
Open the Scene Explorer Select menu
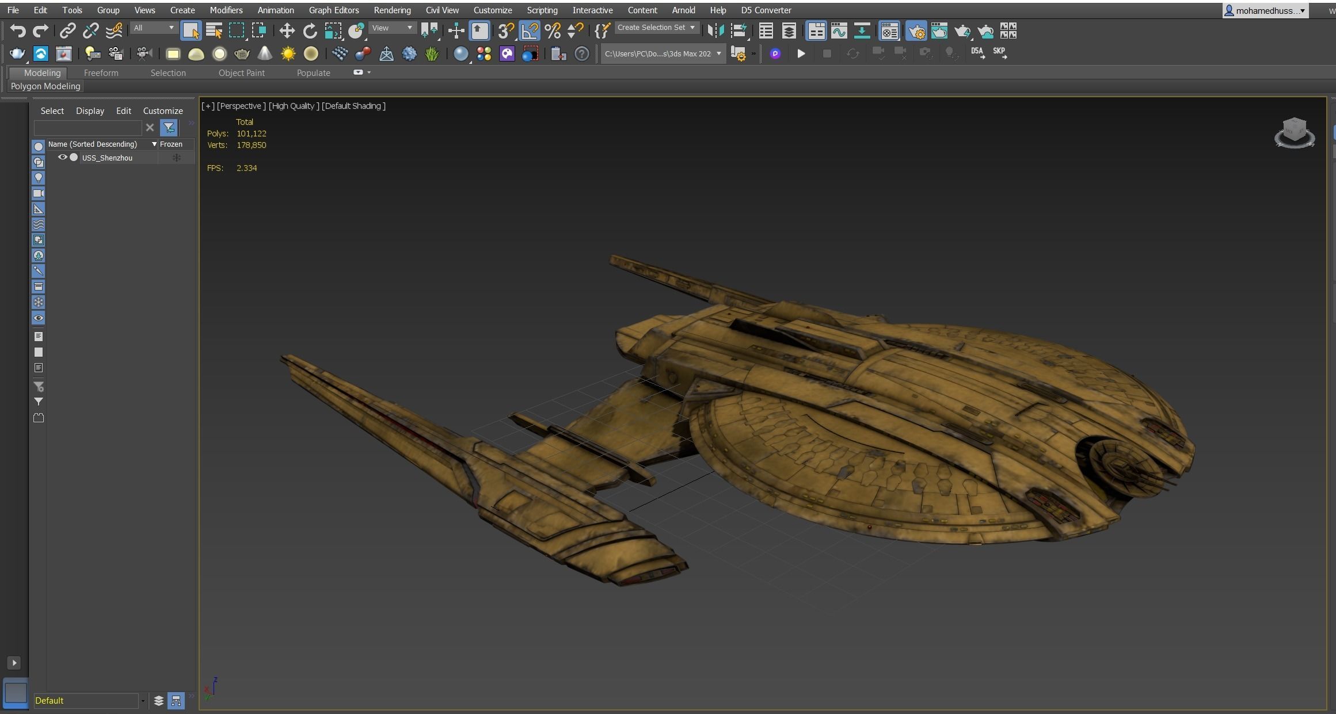[52, 111]
